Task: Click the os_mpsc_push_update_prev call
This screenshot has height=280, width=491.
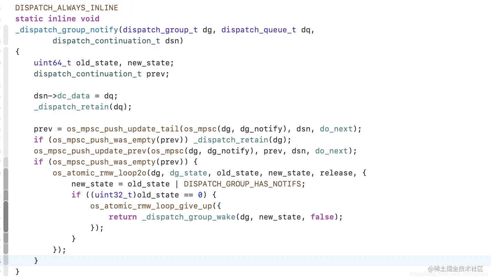Action: coord(90,151)
